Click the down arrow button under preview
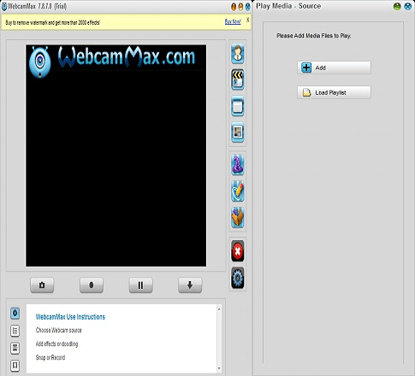415x376 pixels. [x=190, y=285]
